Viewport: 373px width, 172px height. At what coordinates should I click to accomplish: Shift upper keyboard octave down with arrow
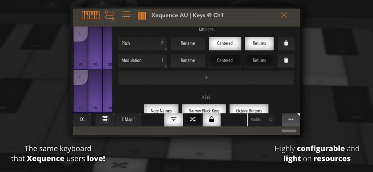(80, 34)
